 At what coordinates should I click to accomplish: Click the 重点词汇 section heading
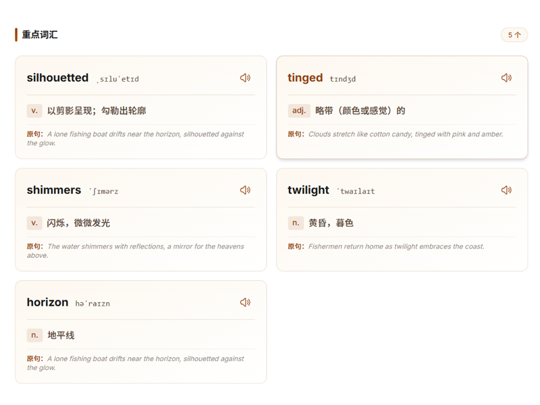coord(40,34)
